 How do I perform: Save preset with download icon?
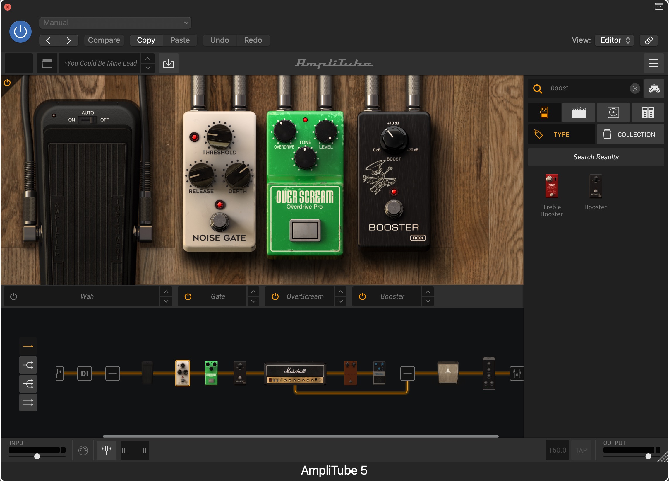coord(169,63)
